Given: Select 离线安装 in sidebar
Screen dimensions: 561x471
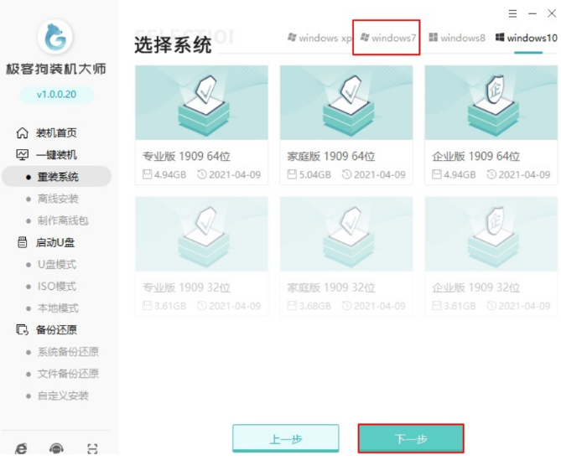Looking at the screenshot, I should pos(58,199).
